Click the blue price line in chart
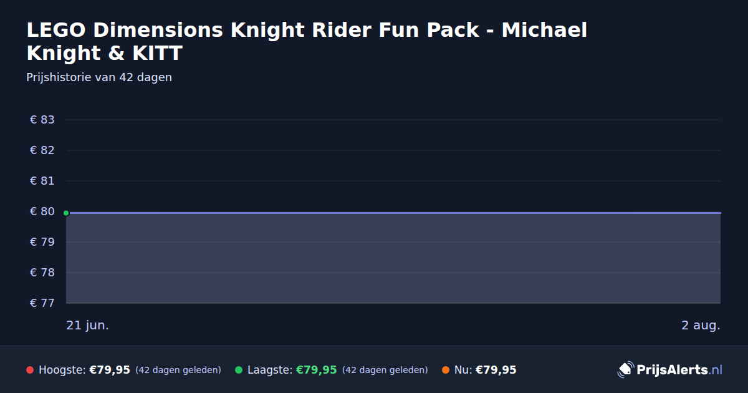Image resolution: width=748 pixels, height=393 pixels. click(393, 213)
